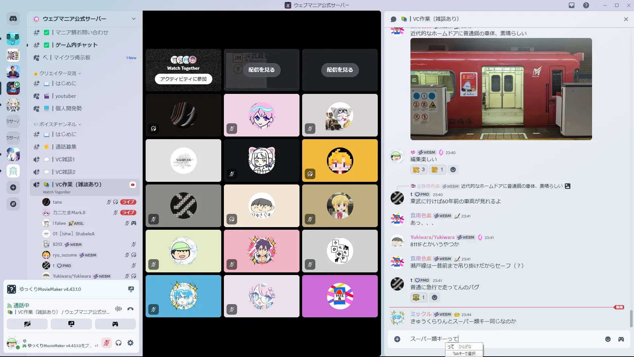Image resolution: width=634 pixels, height=357 pixels.
Task: Turn on the camera
Action: [27, 324]
